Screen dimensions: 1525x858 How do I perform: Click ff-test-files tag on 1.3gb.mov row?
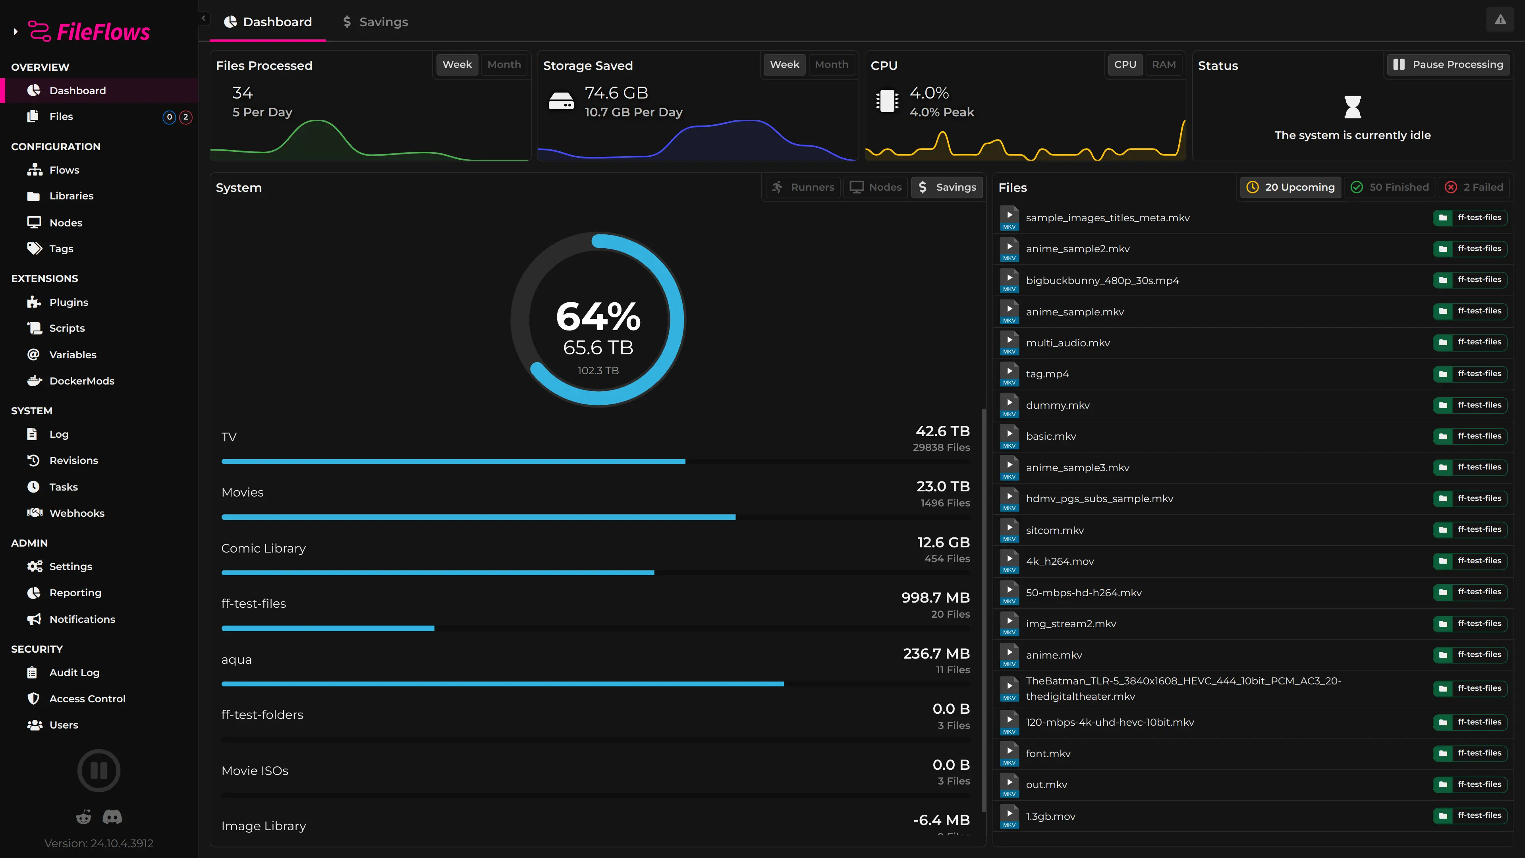click(1470, 815)
